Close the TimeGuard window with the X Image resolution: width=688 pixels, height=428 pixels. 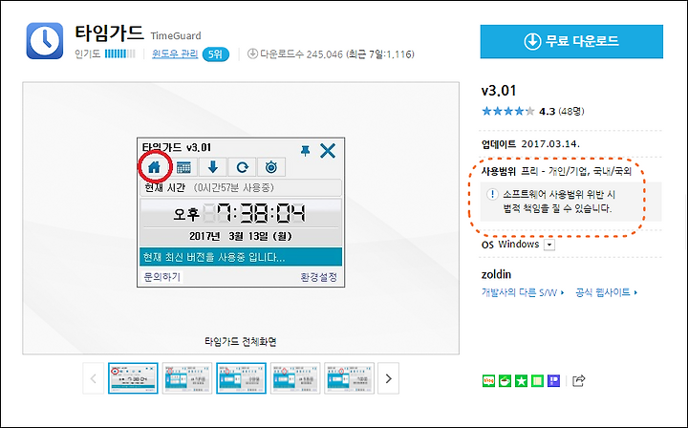(328, 150)
